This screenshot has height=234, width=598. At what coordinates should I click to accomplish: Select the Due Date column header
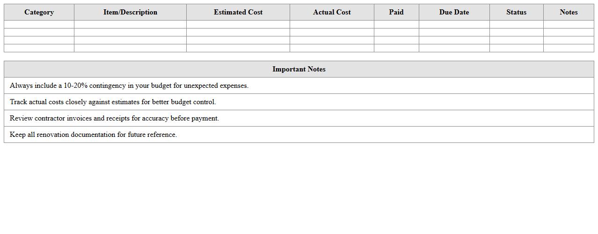coord(454,12)
